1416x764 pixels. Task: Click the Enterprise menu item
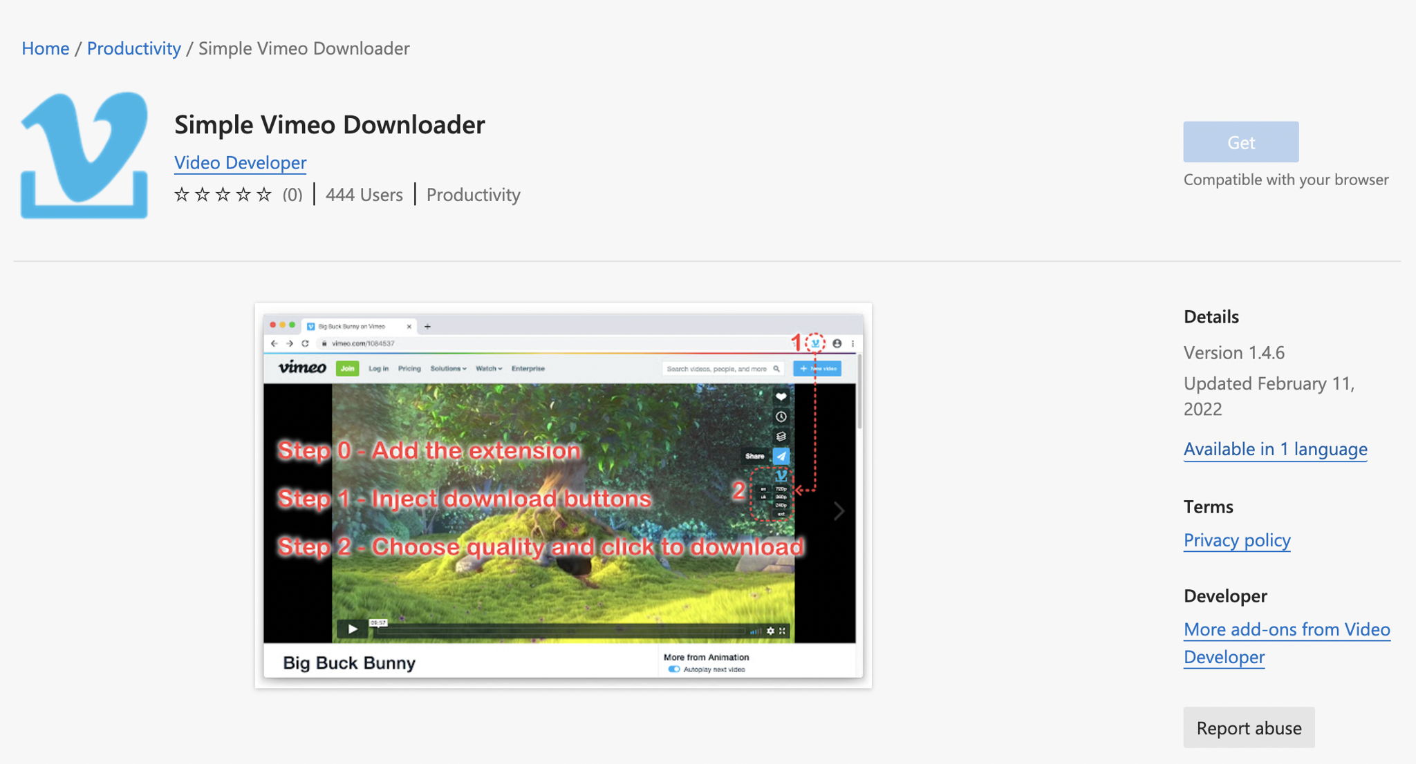tap(528, 368)
